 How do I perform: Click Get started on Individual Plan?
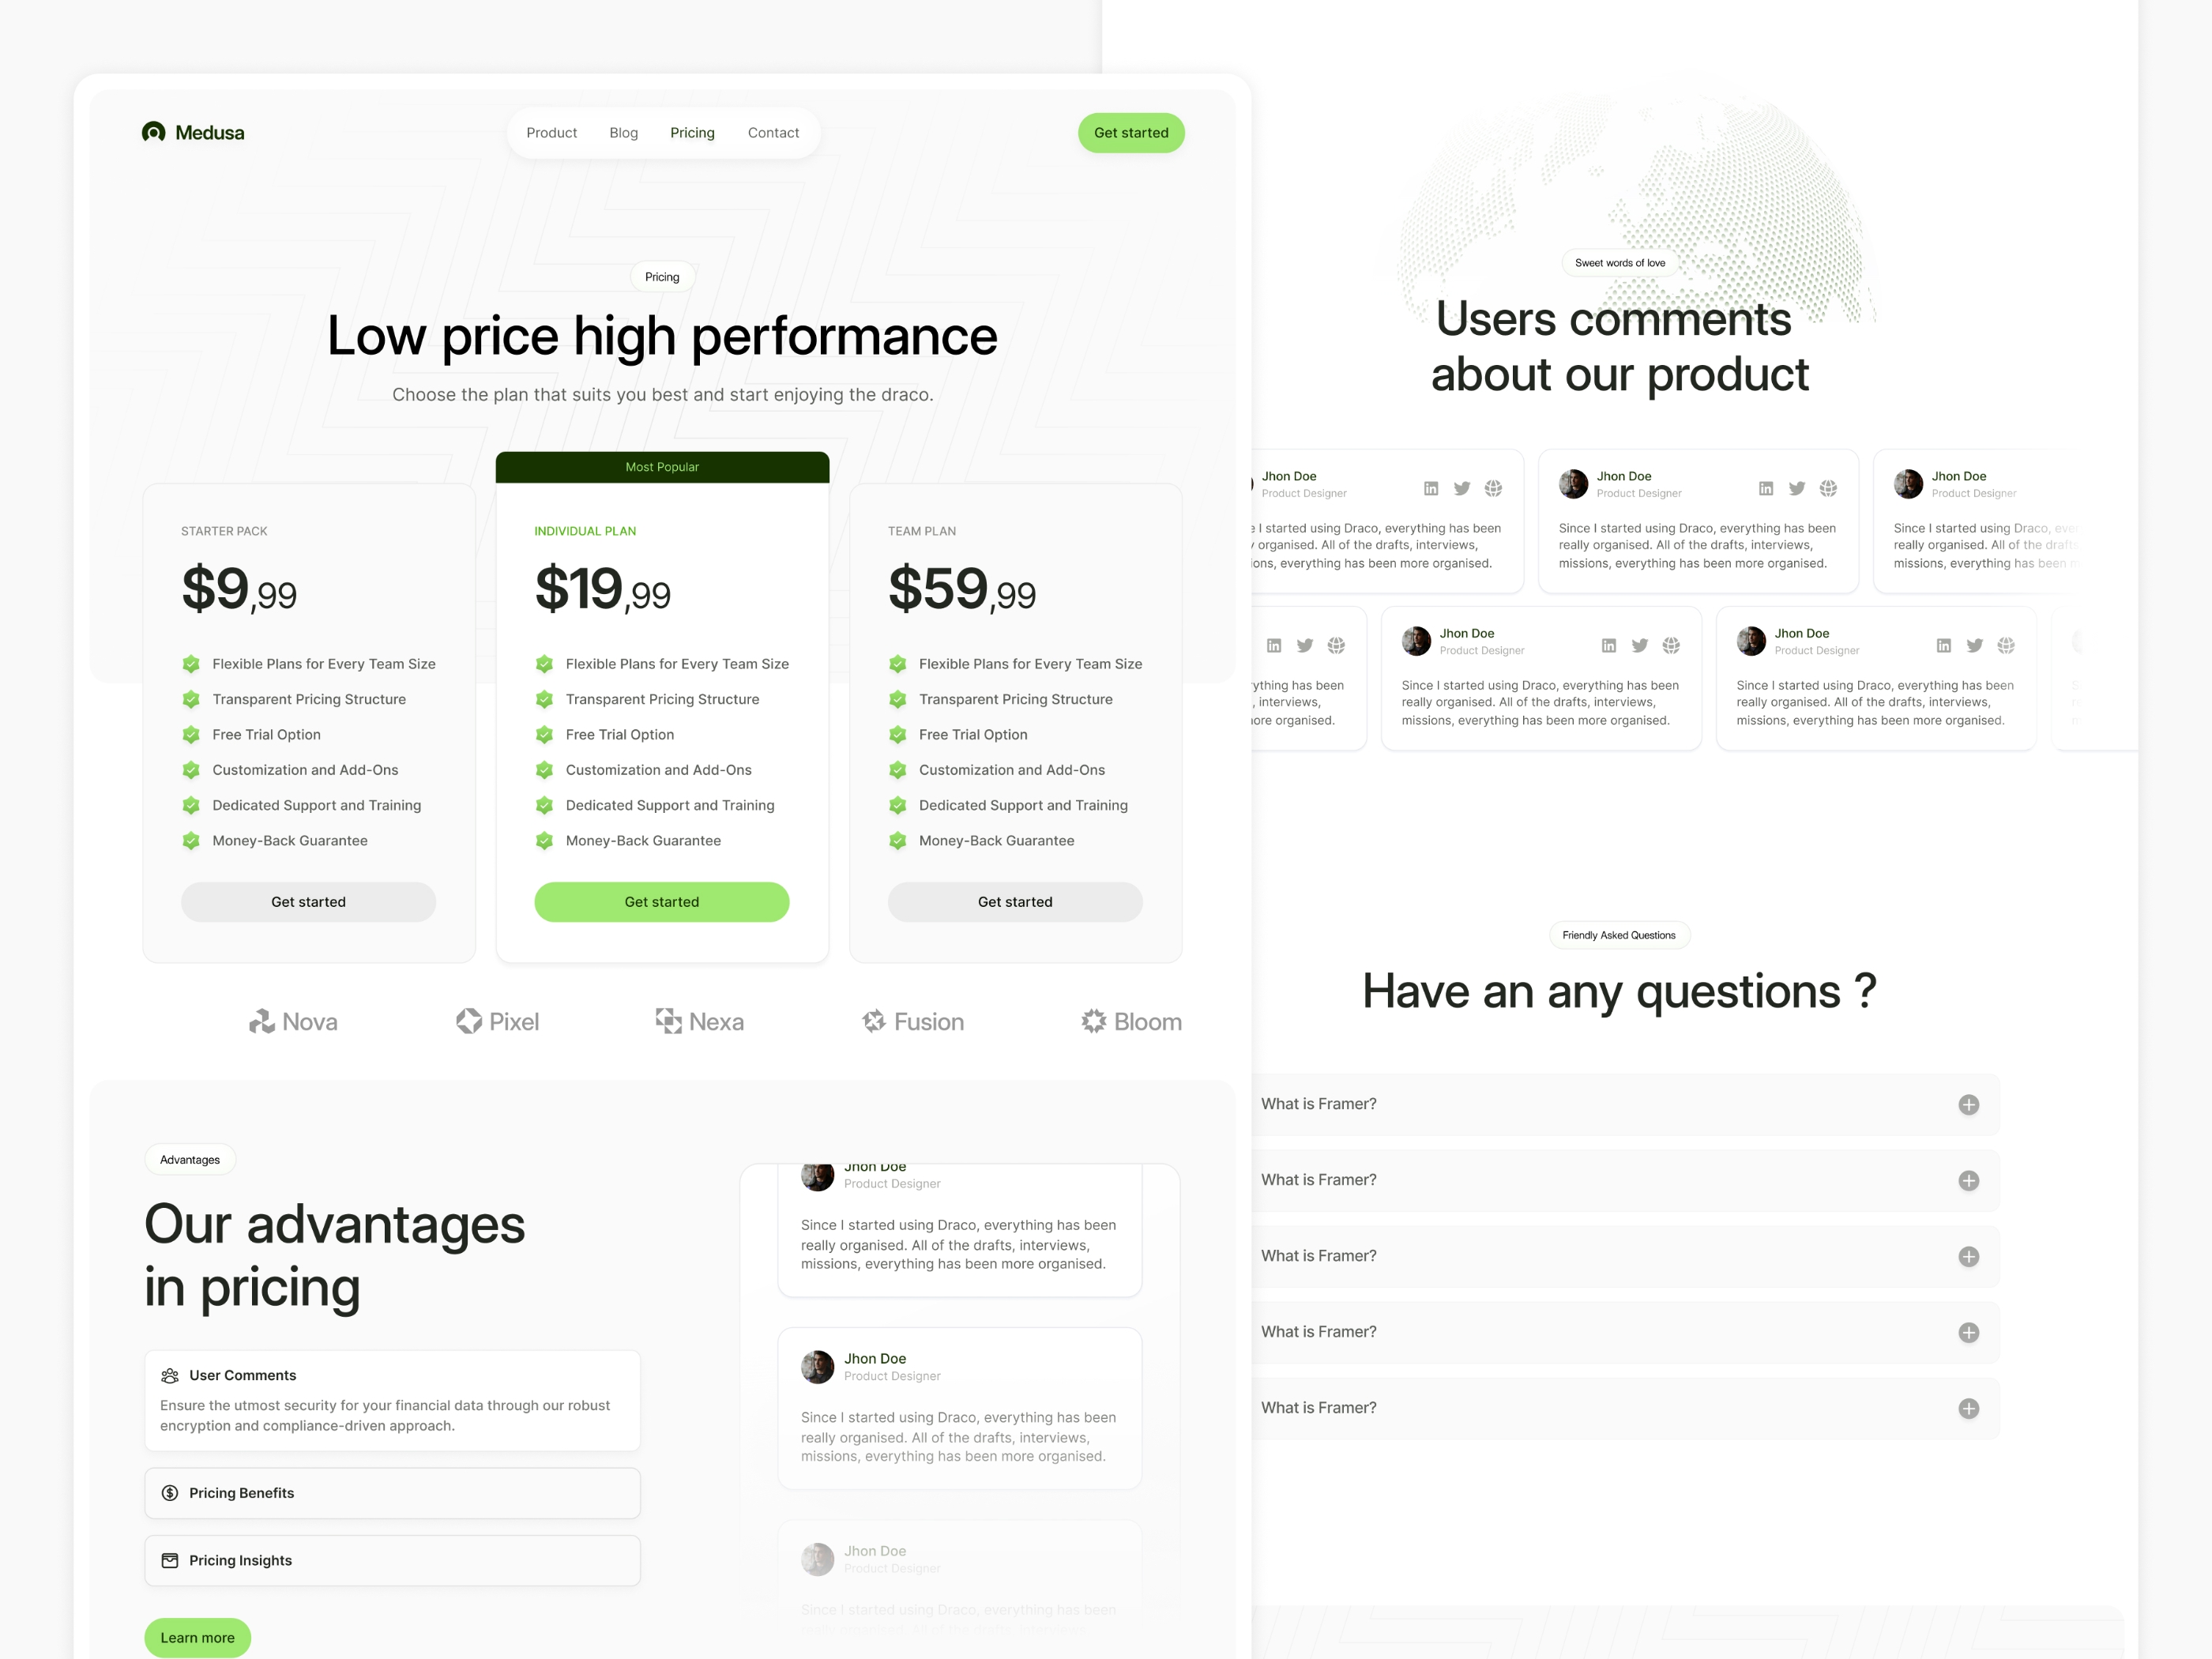[662, 901]
